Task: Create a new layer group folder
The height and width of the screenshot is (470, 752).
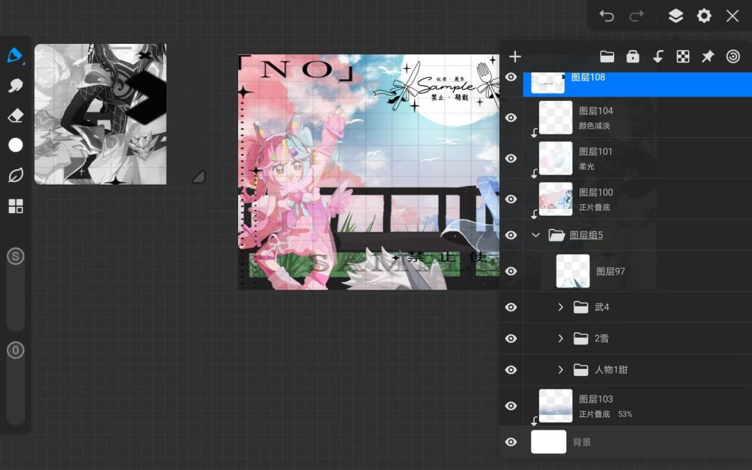Action: coord(607,56)
